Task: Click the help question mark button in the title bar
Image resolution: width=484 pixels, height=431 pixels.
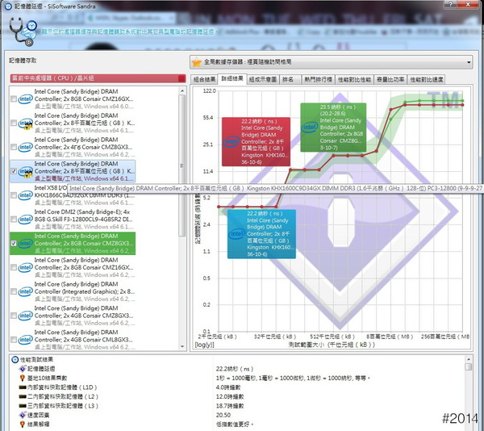Action: point(451,4)
